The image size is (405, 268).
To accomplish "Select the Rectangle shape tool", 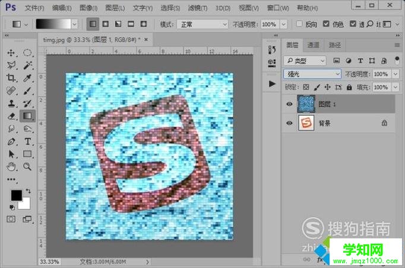I will 27,154.
